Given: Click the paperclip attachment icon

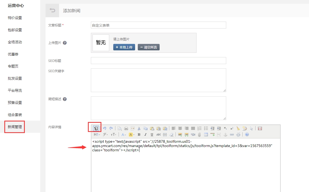Looking at the screenshot, I should (200, 135).
